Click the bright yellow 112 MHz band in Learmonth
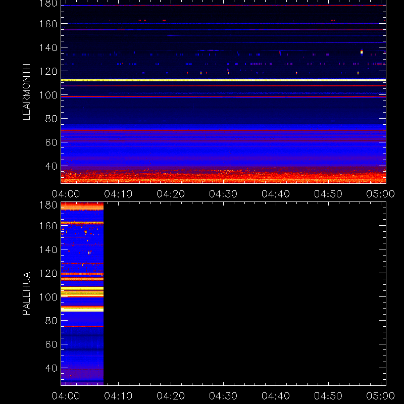This screenshot has height=404, width=404. pyautogui.click(x=223, y=80)
